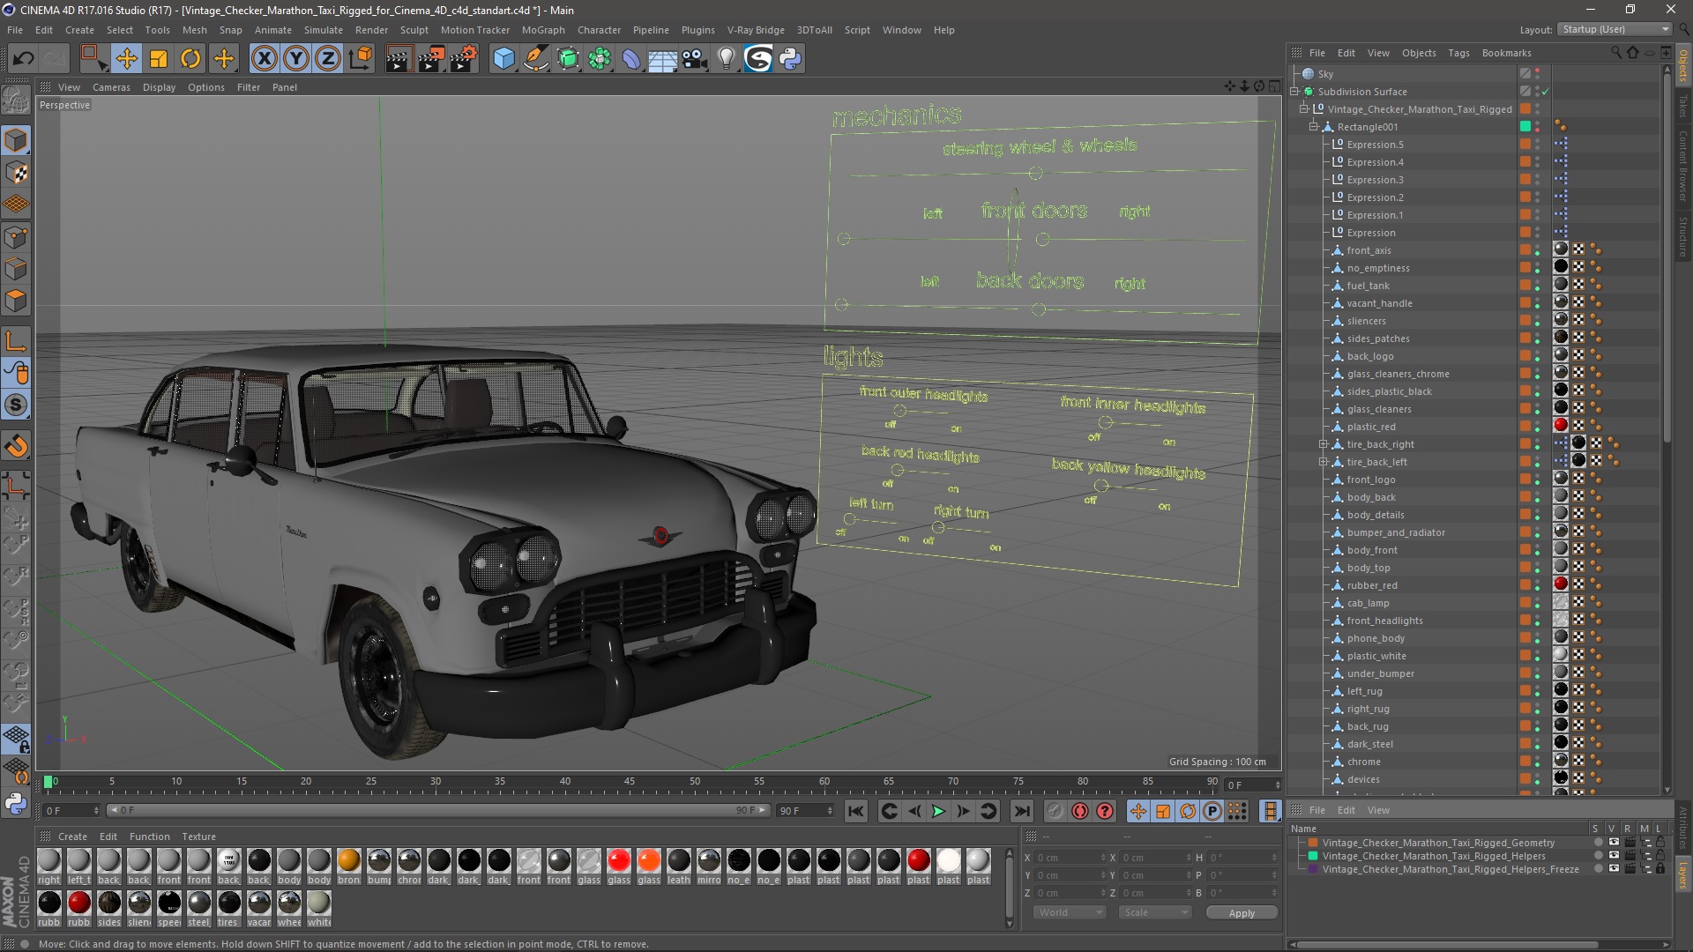Select the Sky object in tree

pos(1325,74)
